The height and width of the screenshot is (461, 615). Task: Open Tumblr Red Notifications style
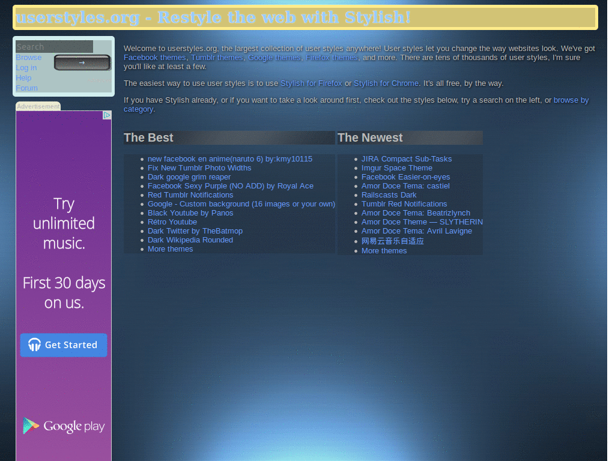click(x=404, y=204)
